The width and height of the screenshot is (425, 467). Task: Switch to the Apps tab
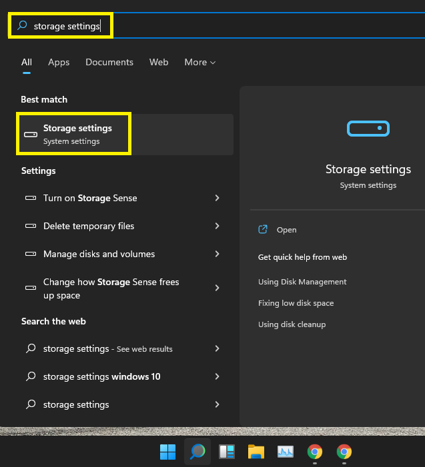click(x=59, y=62)
